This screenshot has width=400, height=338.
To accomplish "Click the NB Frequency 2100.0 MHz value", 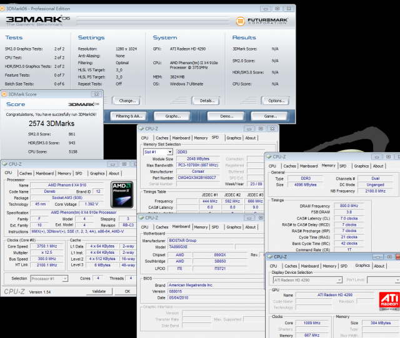I will click(375, 191).
